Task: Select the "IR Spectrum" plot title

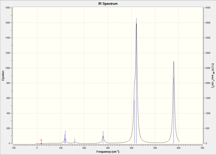Action: [x=108, y=4]
